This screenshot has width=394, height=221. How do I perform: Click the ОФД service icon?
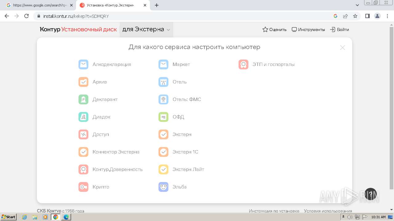(163, 117)
